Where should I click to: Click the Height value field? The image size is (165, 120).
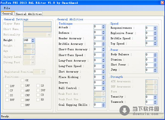click(27, 41)
